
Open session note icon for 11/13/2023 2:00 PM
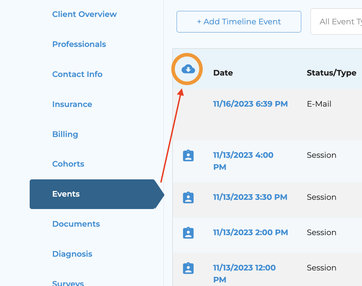[188, 233]
